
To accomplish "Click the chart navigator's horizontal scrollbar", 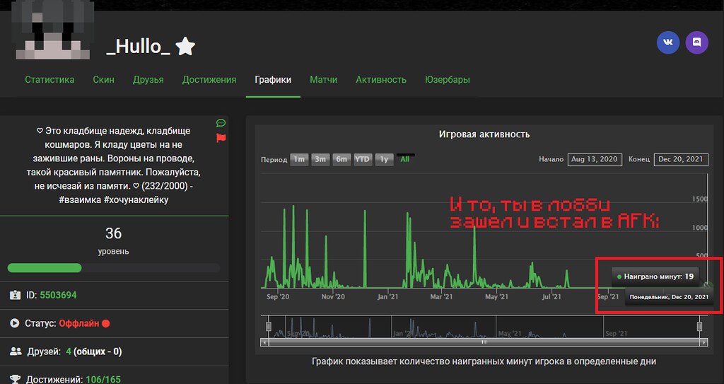I will pyautogui.click(x=484, y=342).
